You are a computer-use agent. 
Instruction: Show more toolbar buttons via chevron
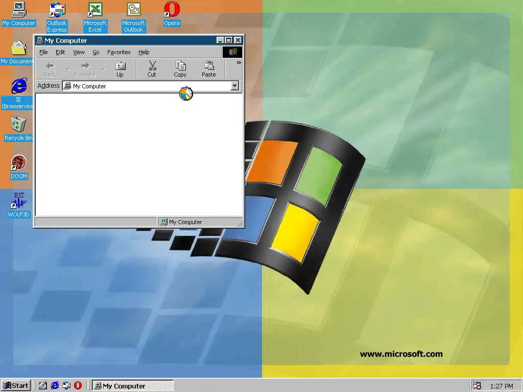(x=239, y=63)
